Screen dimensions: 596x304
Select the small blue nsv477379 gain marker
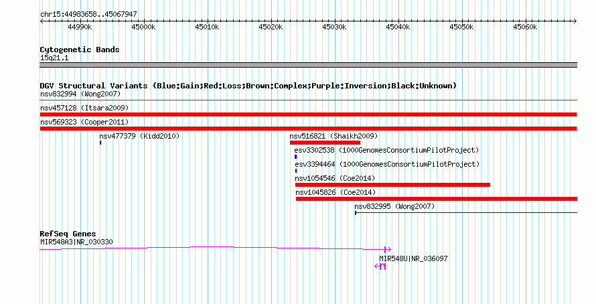[x=100, y=143]
